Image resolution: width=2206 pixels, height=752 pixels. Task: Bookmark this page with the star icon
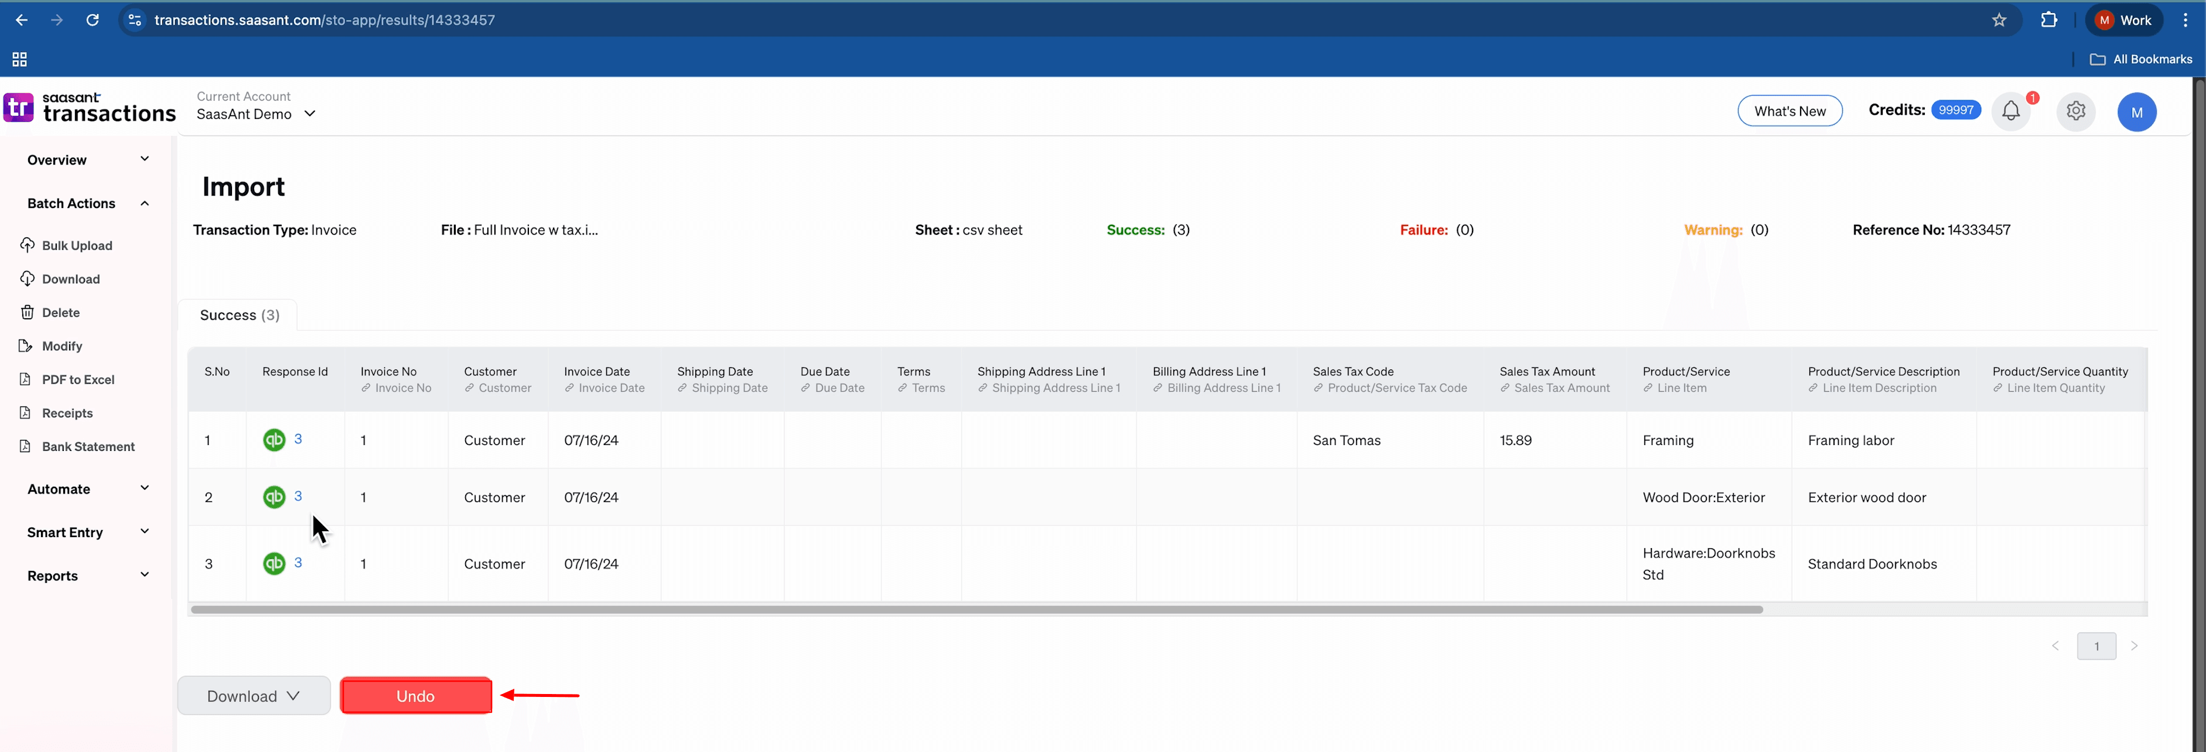[1999, 20]
